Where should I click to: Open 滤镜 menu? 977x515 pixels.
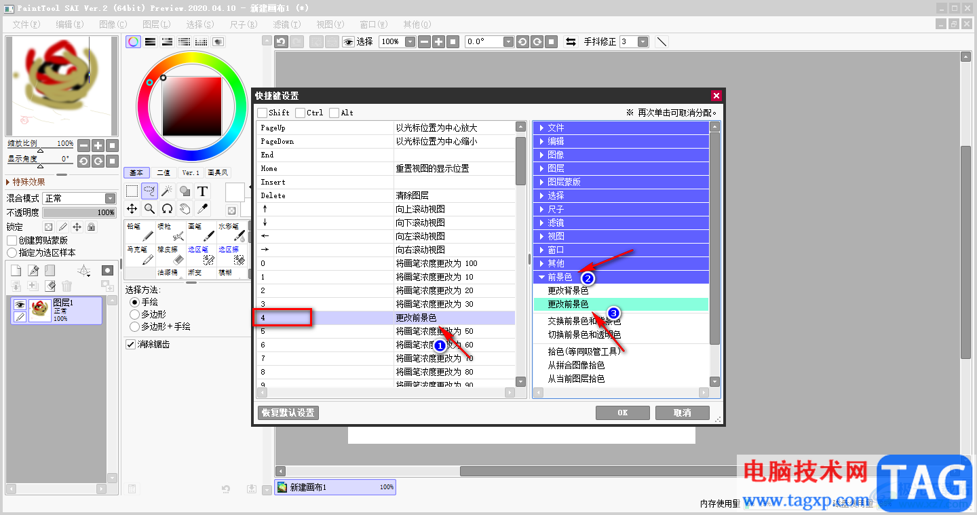pyautogui.click(x=286, y=24)
